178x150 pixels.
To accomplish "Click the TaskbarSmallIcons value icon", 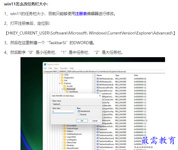I will click(x=98, y=144).
